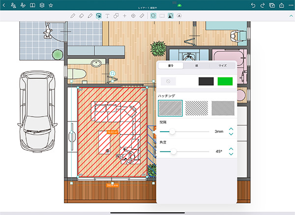Screen dimensions: 295x215
Task: Pick the green color swatch
Action: 225,81
